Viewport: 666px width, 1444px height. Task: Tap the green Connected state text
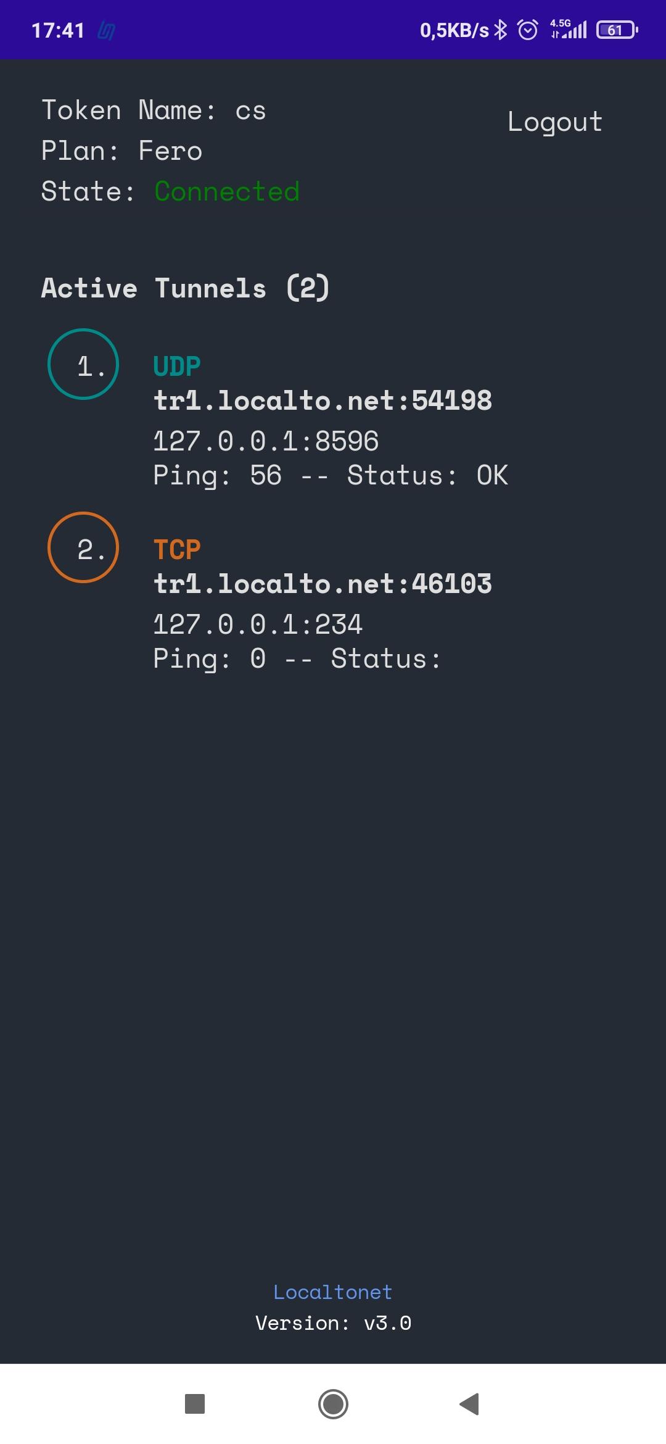click(227, 191)
